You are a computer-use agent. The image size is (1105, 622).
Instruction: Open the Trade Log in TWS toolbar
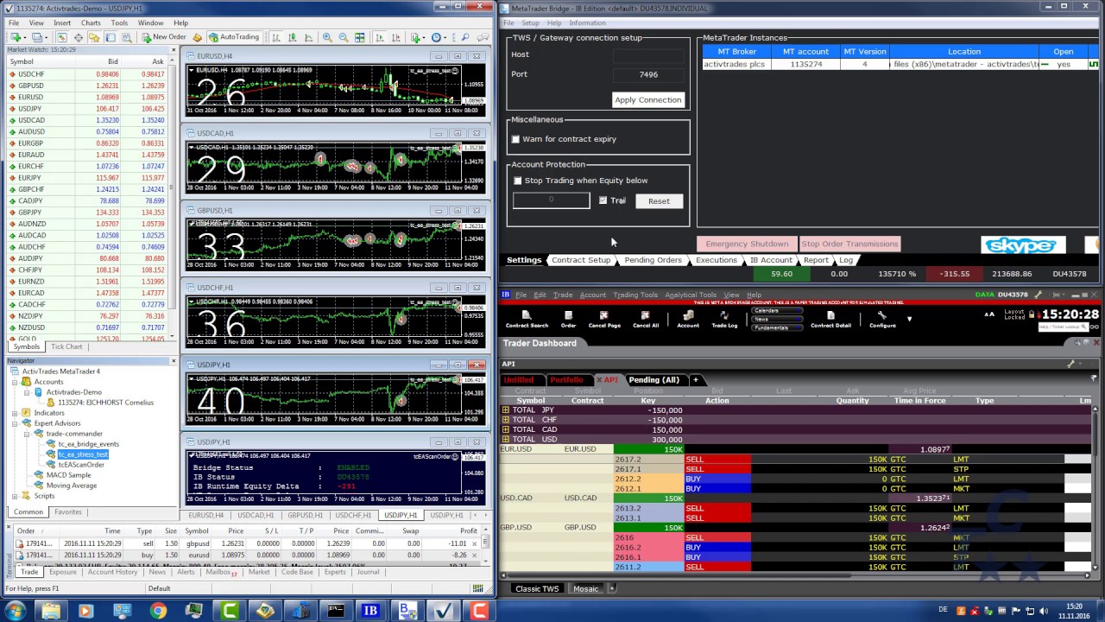click(724, 320)
